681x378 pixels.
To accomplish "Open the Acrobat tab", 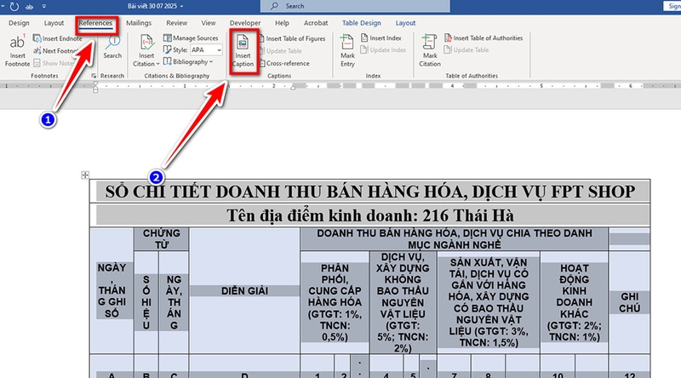I will pyautogui.click(x=316, y=23).
